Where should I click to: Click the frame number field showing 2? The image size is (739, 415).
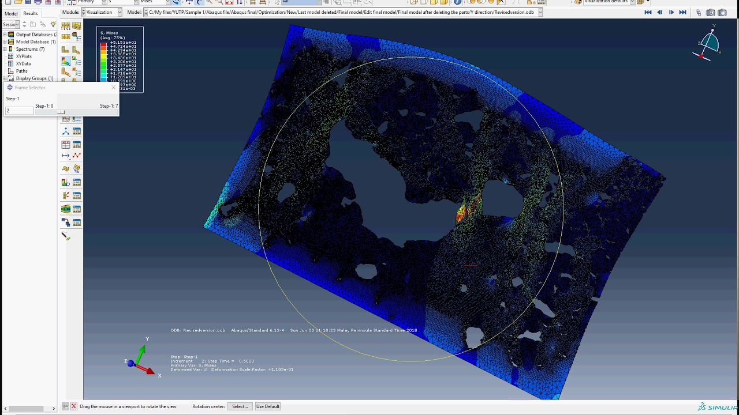click(20, 111)
